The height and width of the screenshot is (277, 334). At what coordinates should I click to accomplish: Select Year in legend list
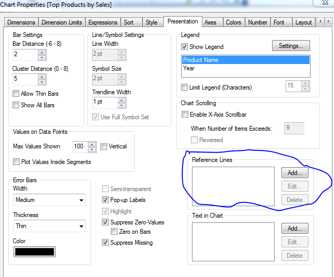point(246,68)
